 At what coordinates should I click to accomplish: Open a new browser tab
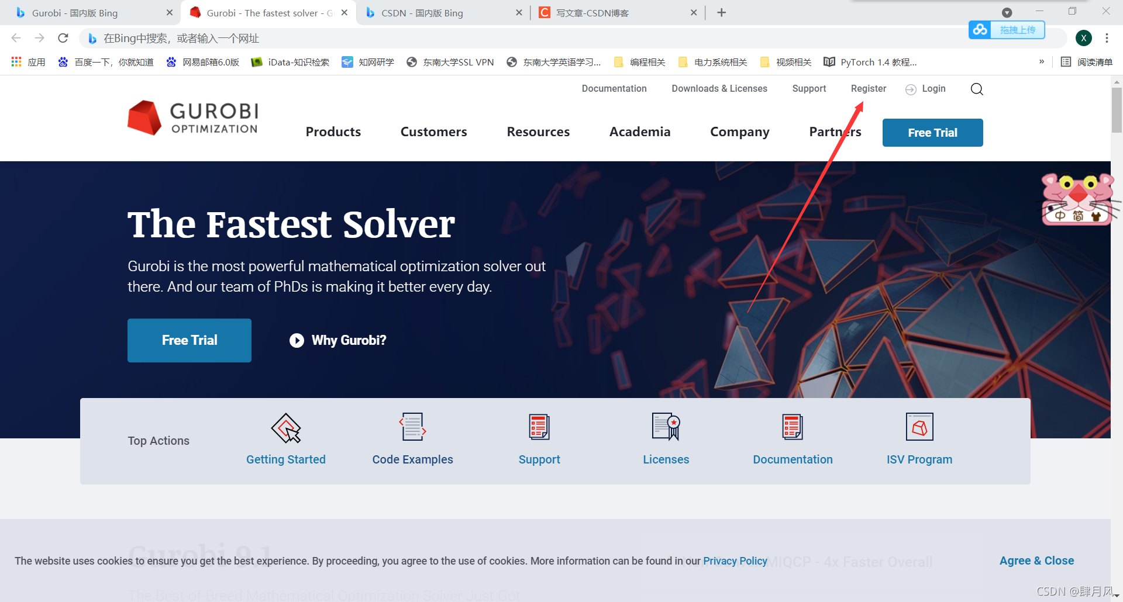click(x=722, y=12)
